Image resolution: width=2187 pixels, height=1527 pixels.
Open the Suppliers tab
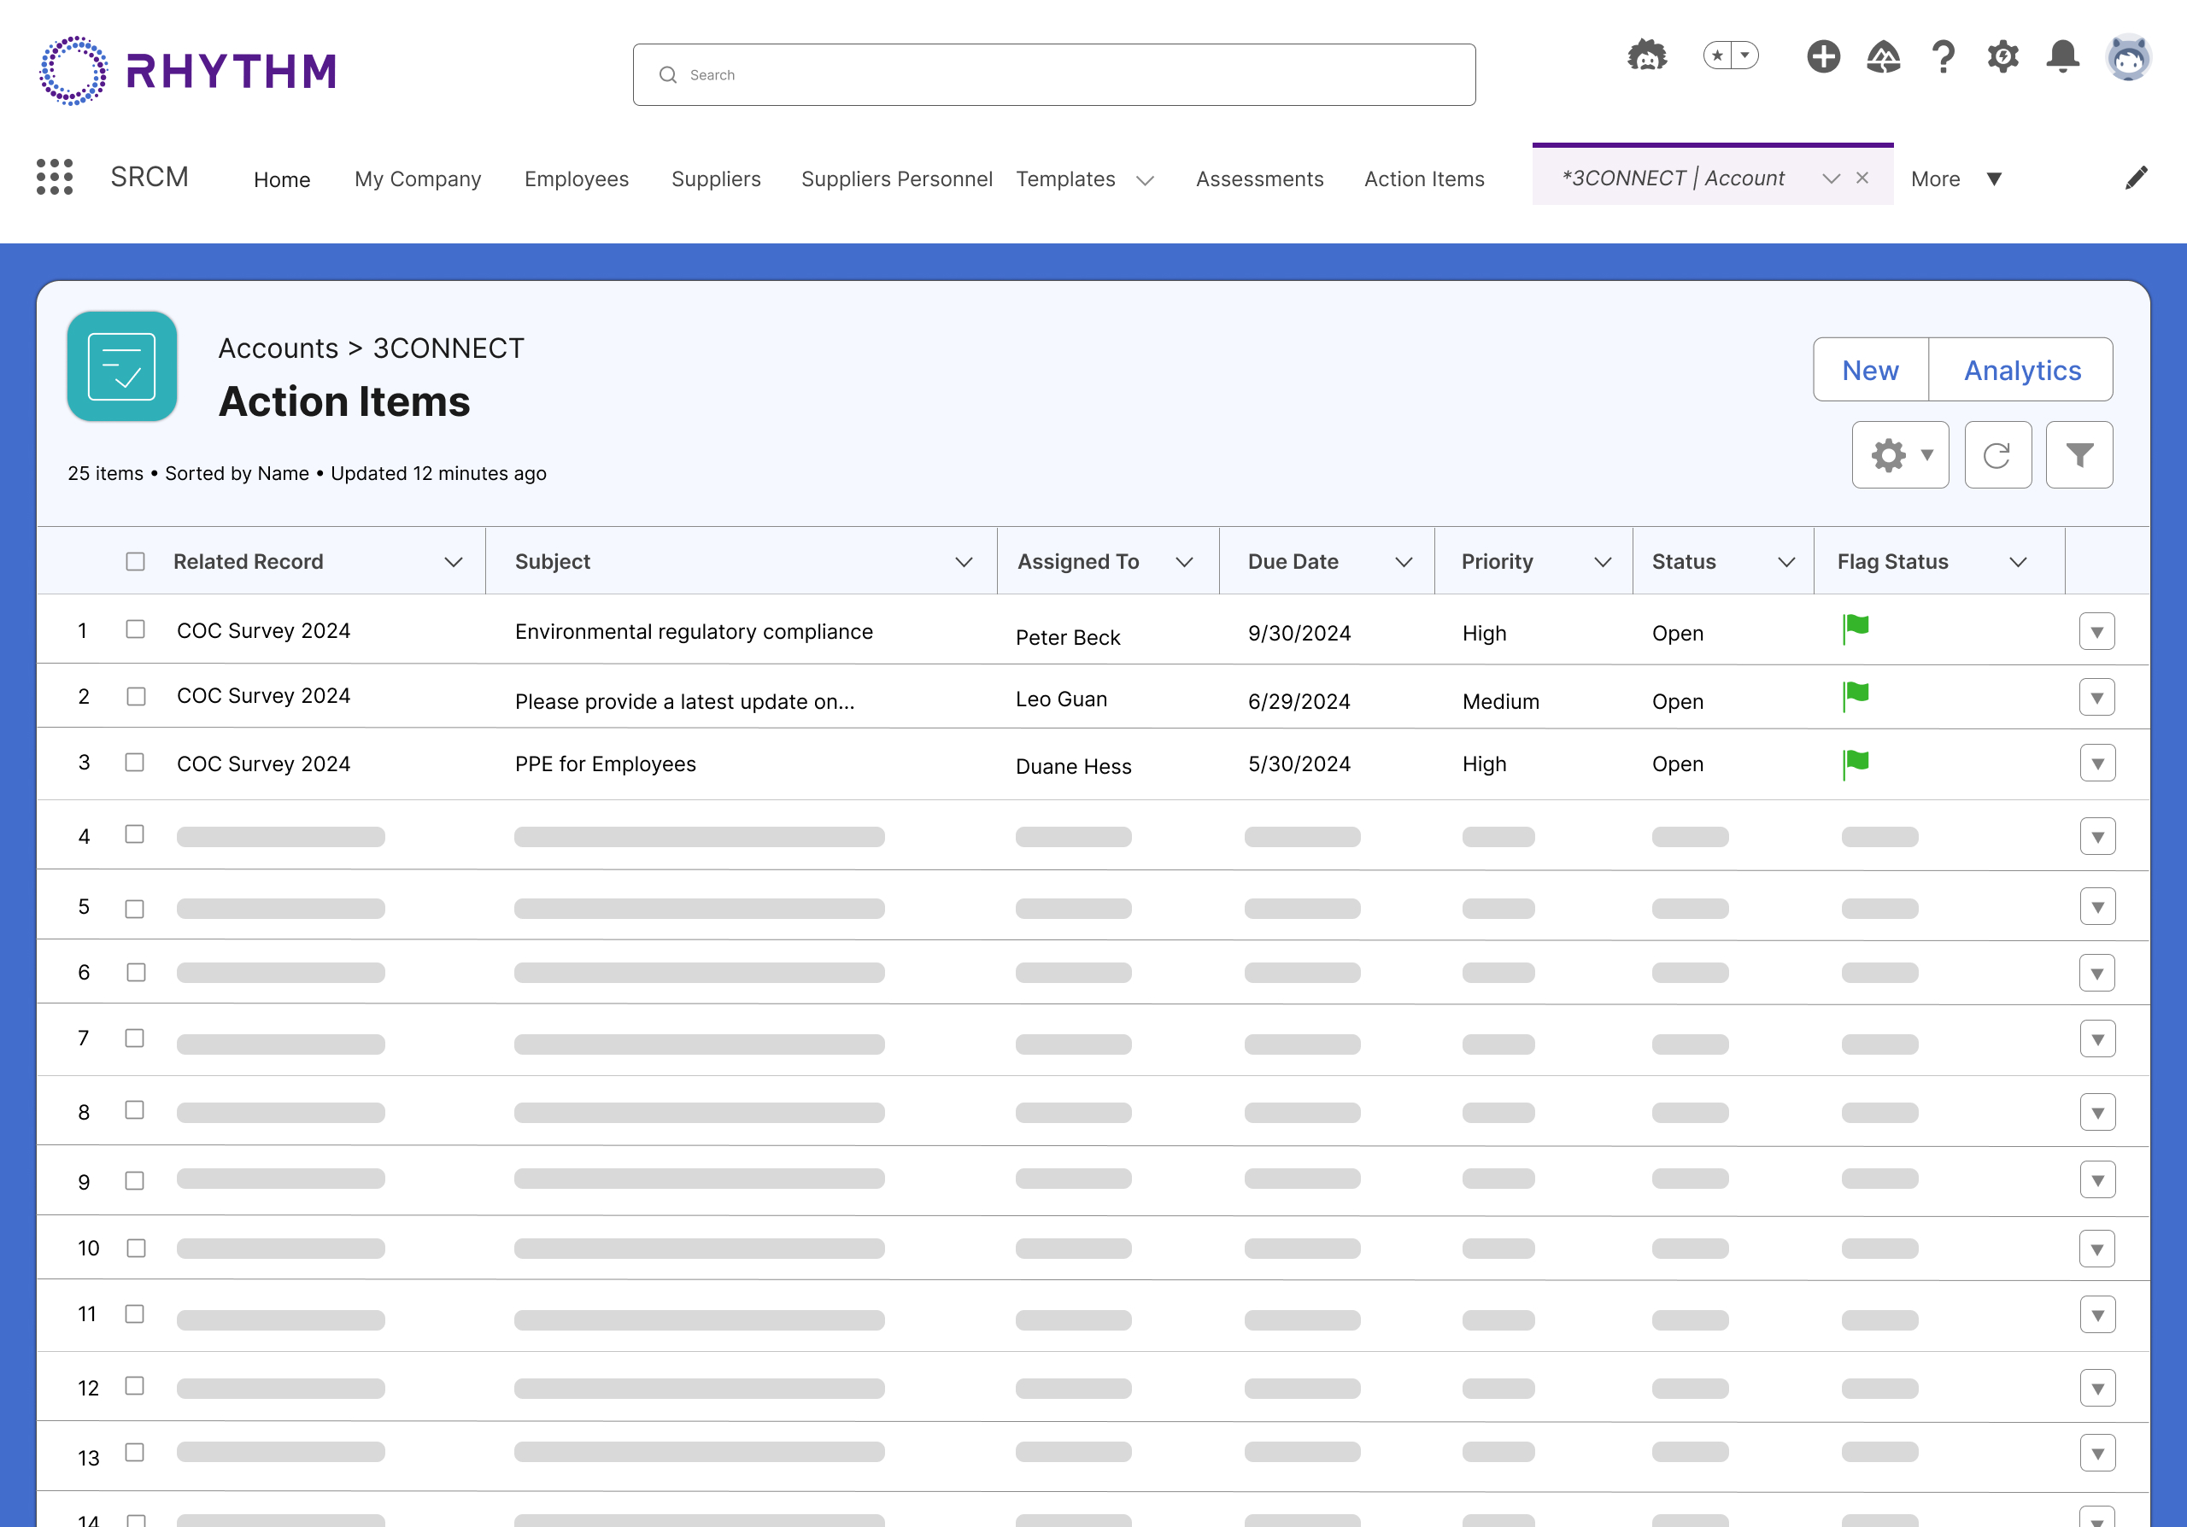(715, 179)
